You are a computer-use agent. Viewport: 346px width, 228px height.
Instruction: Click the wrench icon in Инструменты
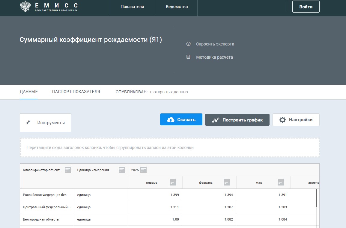pos(28,122)
